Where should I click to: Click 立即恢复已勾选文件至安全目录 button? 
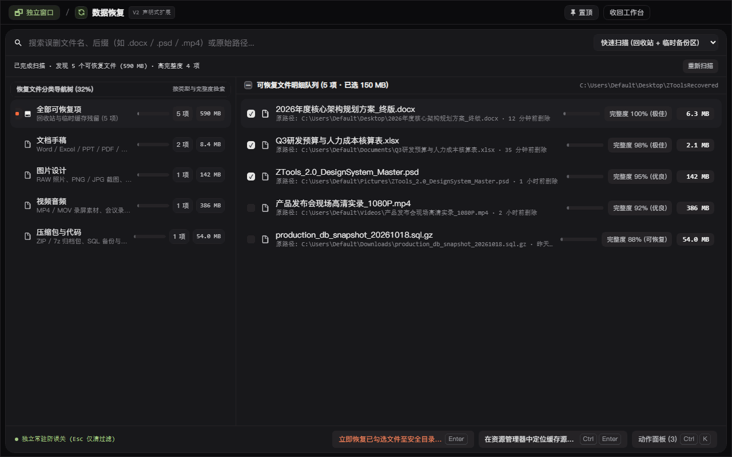pos(403,439)
